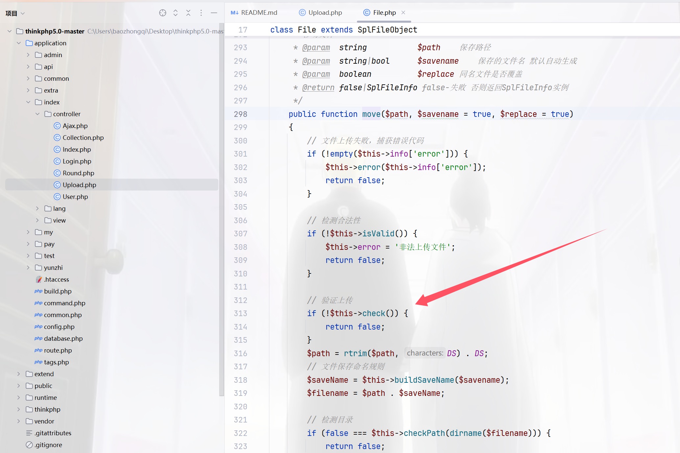Hide the project tool window with minimize dash
680x453 pixels.
point(214,13)
